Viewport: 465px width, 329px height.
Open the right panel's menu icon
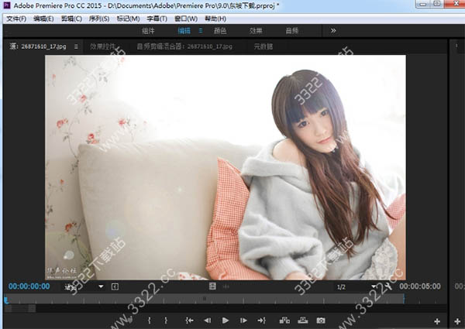click(x=456, y=46)
